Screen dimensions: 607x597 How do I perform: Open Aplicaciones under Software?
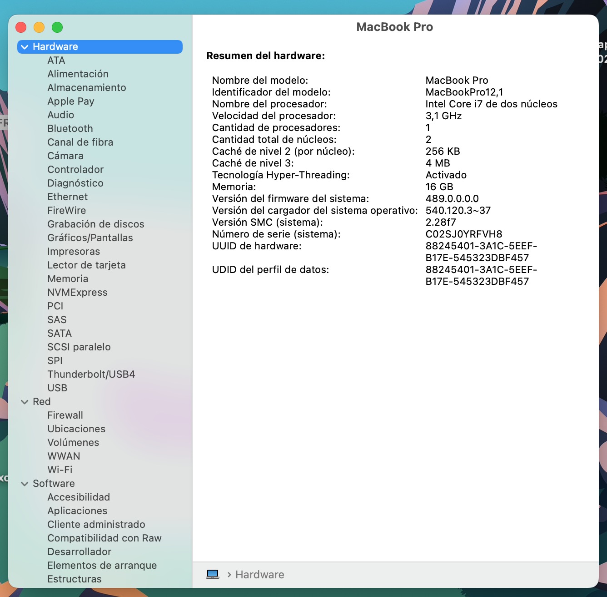(77, 511)
